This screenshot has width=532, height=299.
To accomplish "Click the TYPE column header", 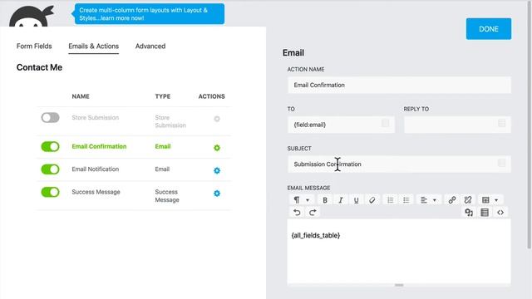I will coord(163,96).
